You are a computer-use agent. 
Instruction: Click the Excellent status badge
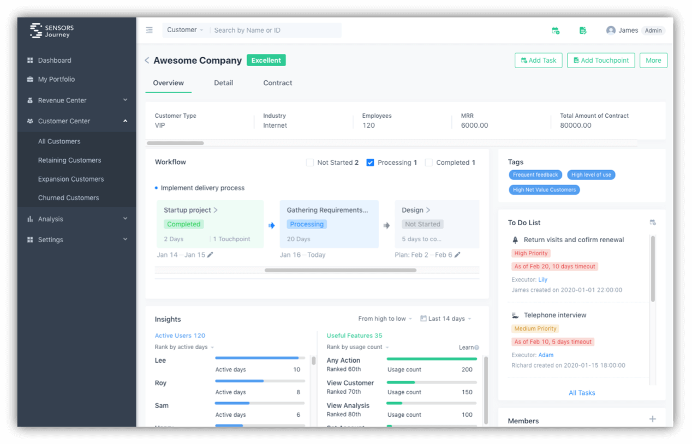pos(266,61)
